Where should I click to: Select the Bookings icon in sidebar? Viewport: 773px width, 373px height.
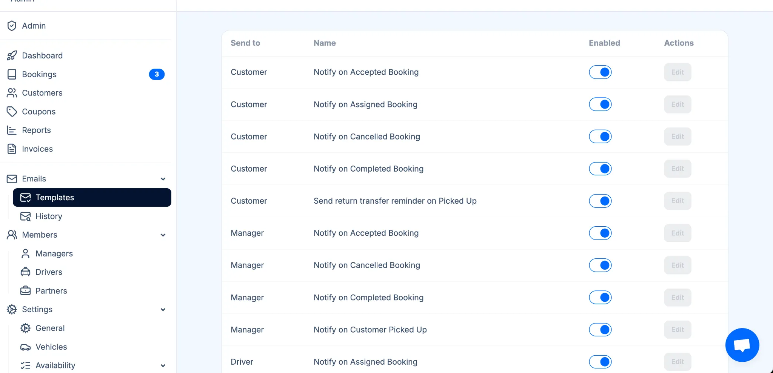(x=12, y=74)
